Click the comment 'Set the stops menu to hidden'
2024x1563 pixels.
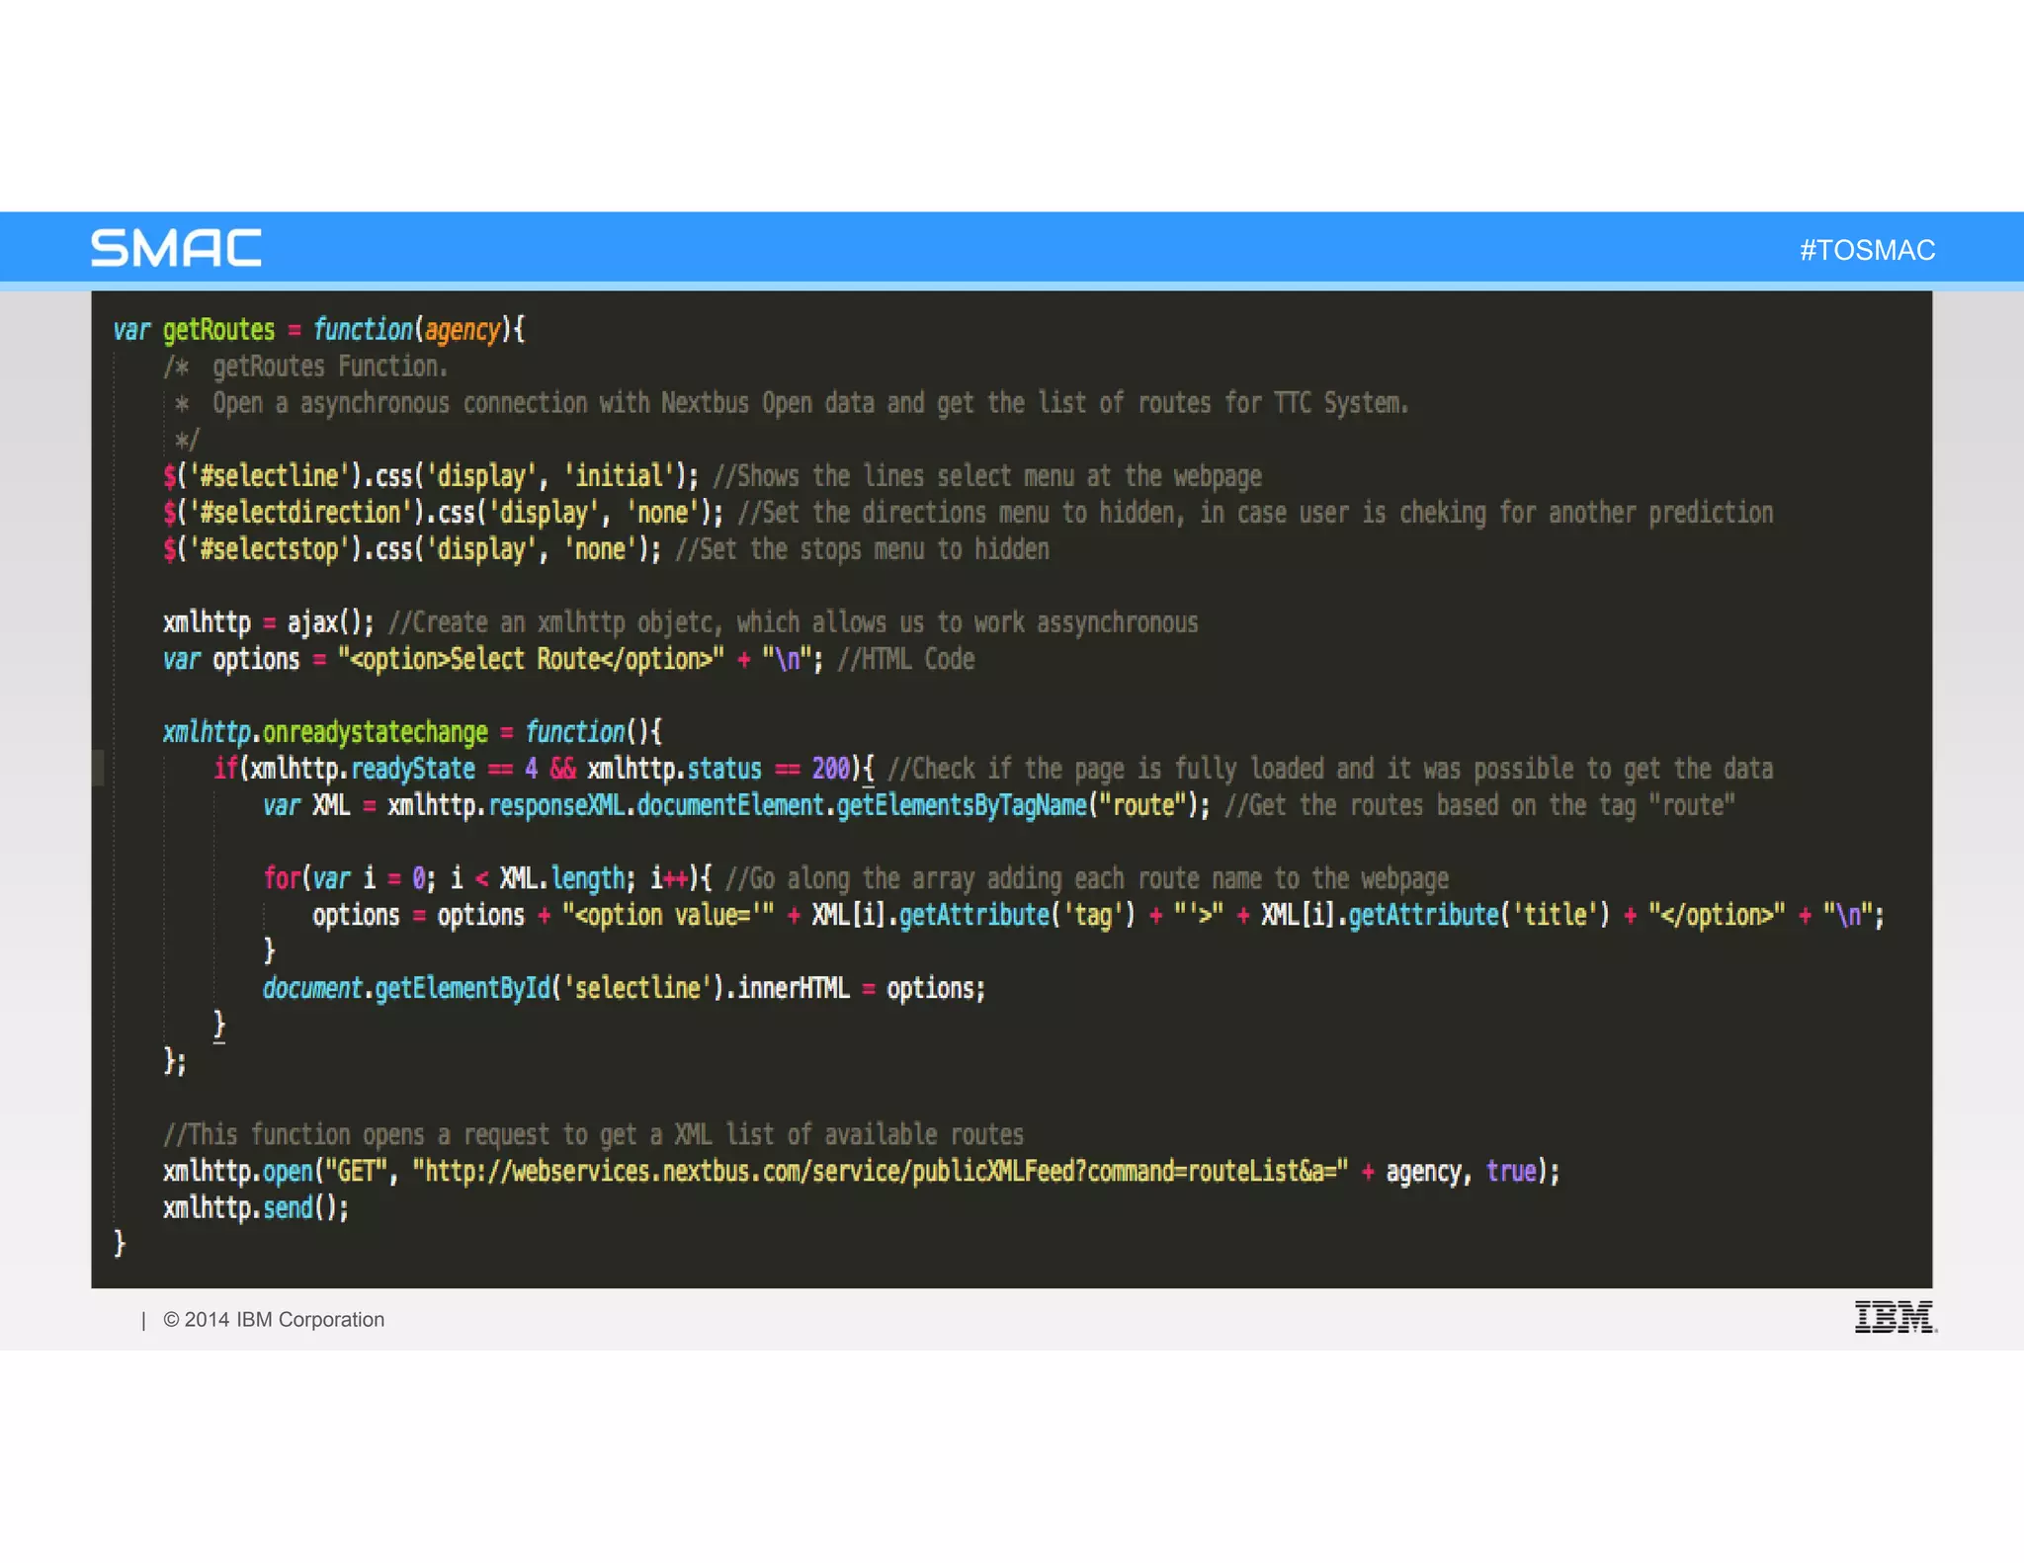point(862,549)
